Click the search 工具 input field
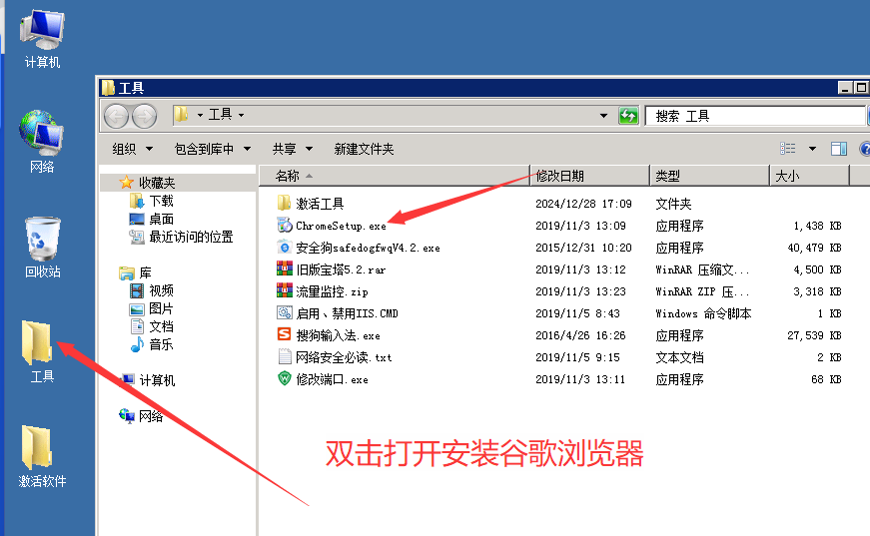Screen dimensions: 870x536 [x=754, y=116]
